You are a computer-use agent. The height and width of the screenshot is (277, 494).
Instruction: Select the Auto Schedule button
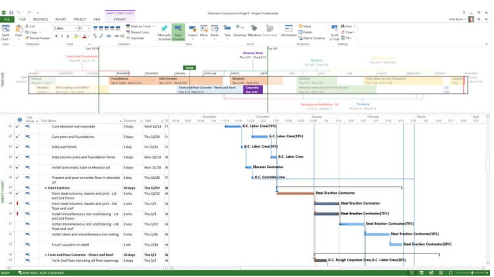[178, 31]
